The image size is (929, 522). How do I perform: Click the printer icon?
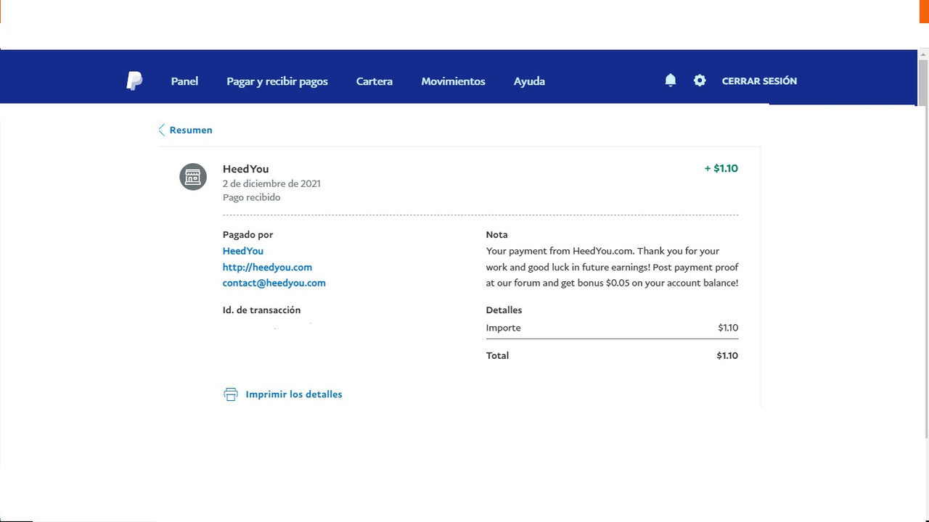tap(231, 394)
